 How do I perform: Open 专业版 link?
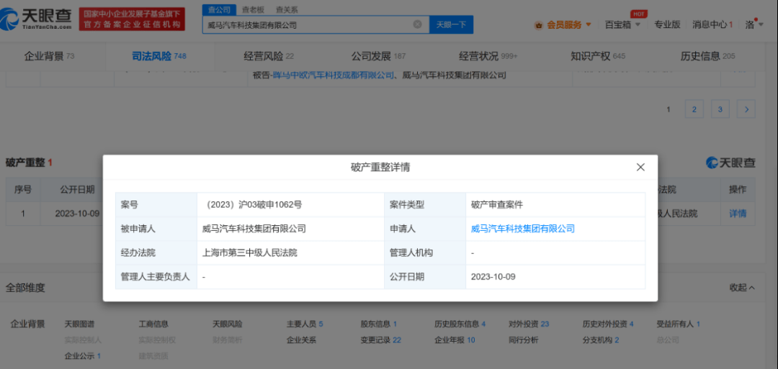(x=667, y=24)
